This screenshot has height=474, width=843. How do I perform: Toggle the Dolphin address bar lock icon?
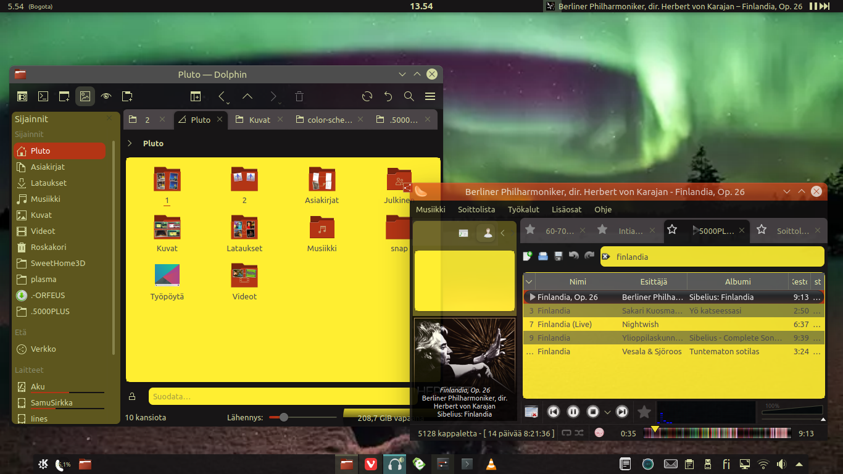132,396
